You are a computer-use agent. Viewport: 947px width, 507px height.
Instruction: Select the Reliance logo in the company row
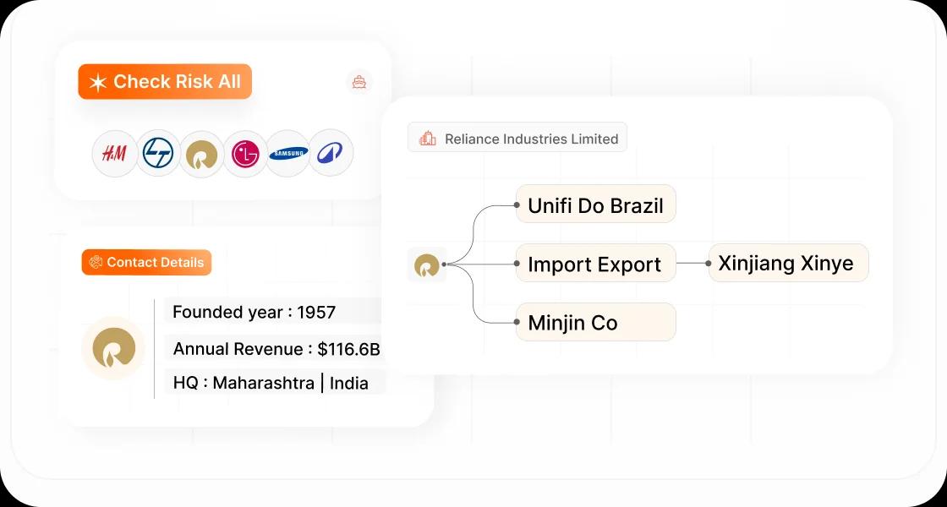click(x=201, y=153)
